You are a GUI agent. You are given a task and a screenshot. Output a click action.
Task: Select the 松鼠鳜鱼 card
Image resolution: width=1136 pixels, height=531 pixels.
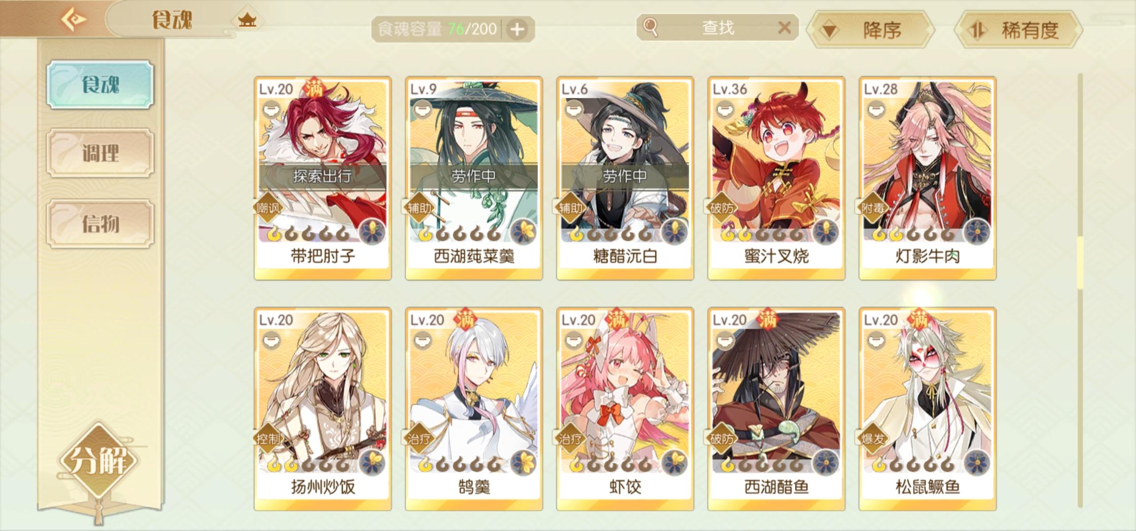(927, 409)
